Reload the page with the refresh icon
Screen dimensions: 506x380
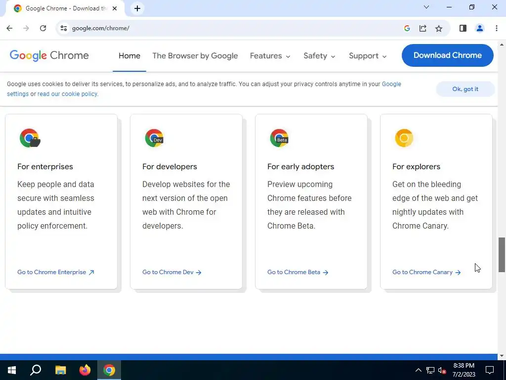43,28
